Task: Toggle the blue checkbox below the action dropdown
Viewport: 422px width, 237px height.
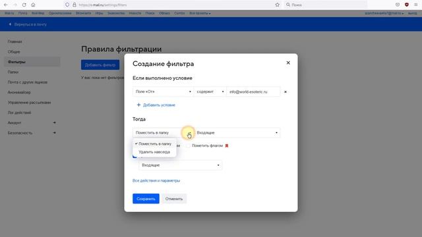Action: point(135,156)
